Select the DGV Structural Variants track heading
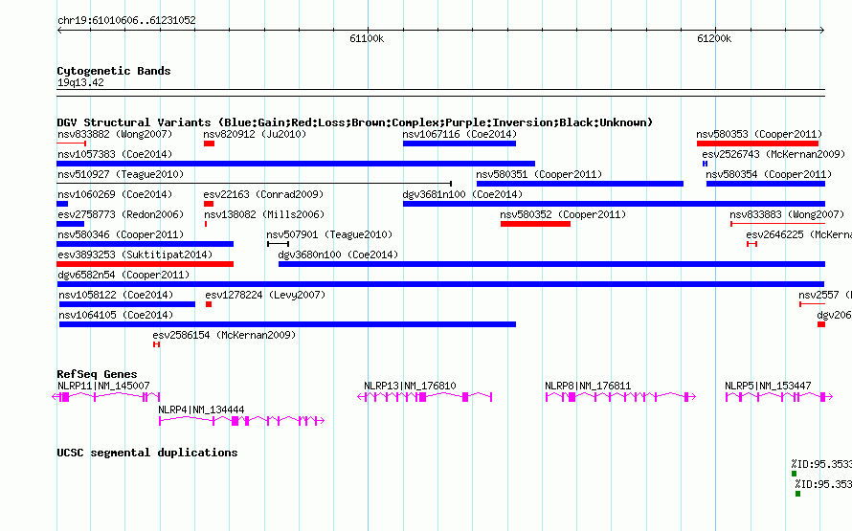 [x=355, y=122]
